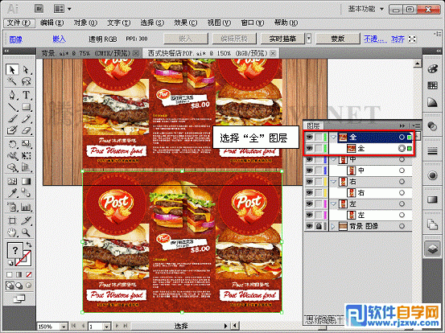Click the Transform icon beside 对齐
Image resolution: width=445 pixels, height=333 pixels.
[x=412, y=39]
